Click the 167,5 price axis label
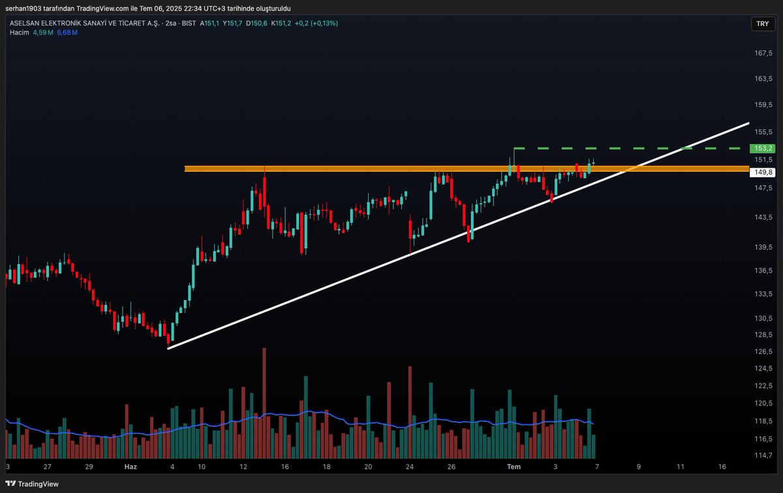 [x=763, y=53]
